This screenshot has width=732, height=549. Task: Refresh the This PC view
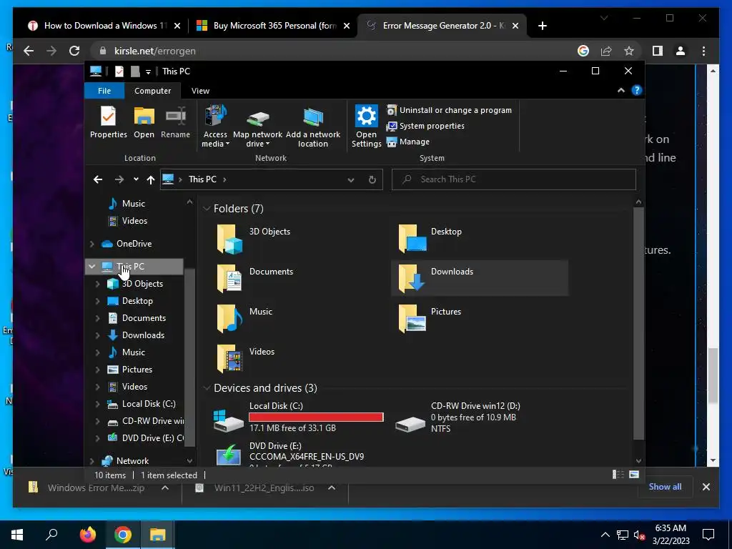(x=372, y=179)
